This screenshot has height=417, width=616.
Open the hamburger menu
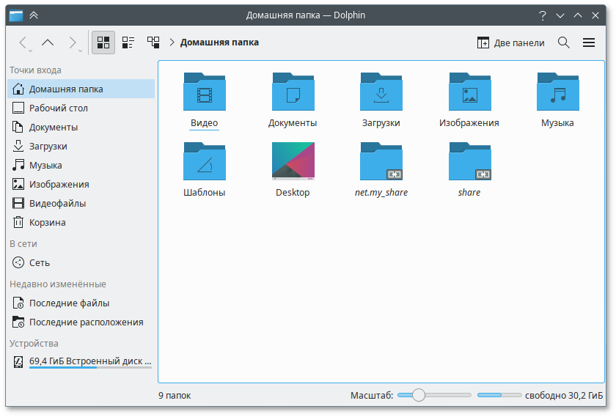[x=589, y=43]
